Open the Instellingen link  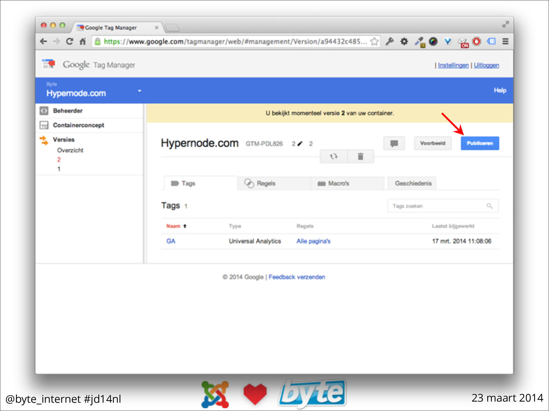453,65
